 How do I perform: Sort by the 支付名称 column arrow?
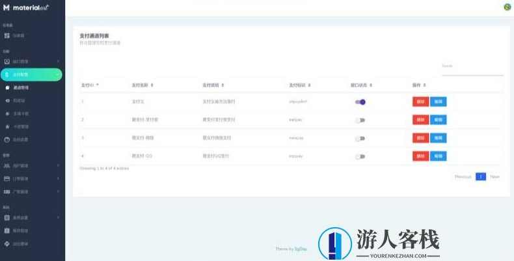(x=152, y=85)
